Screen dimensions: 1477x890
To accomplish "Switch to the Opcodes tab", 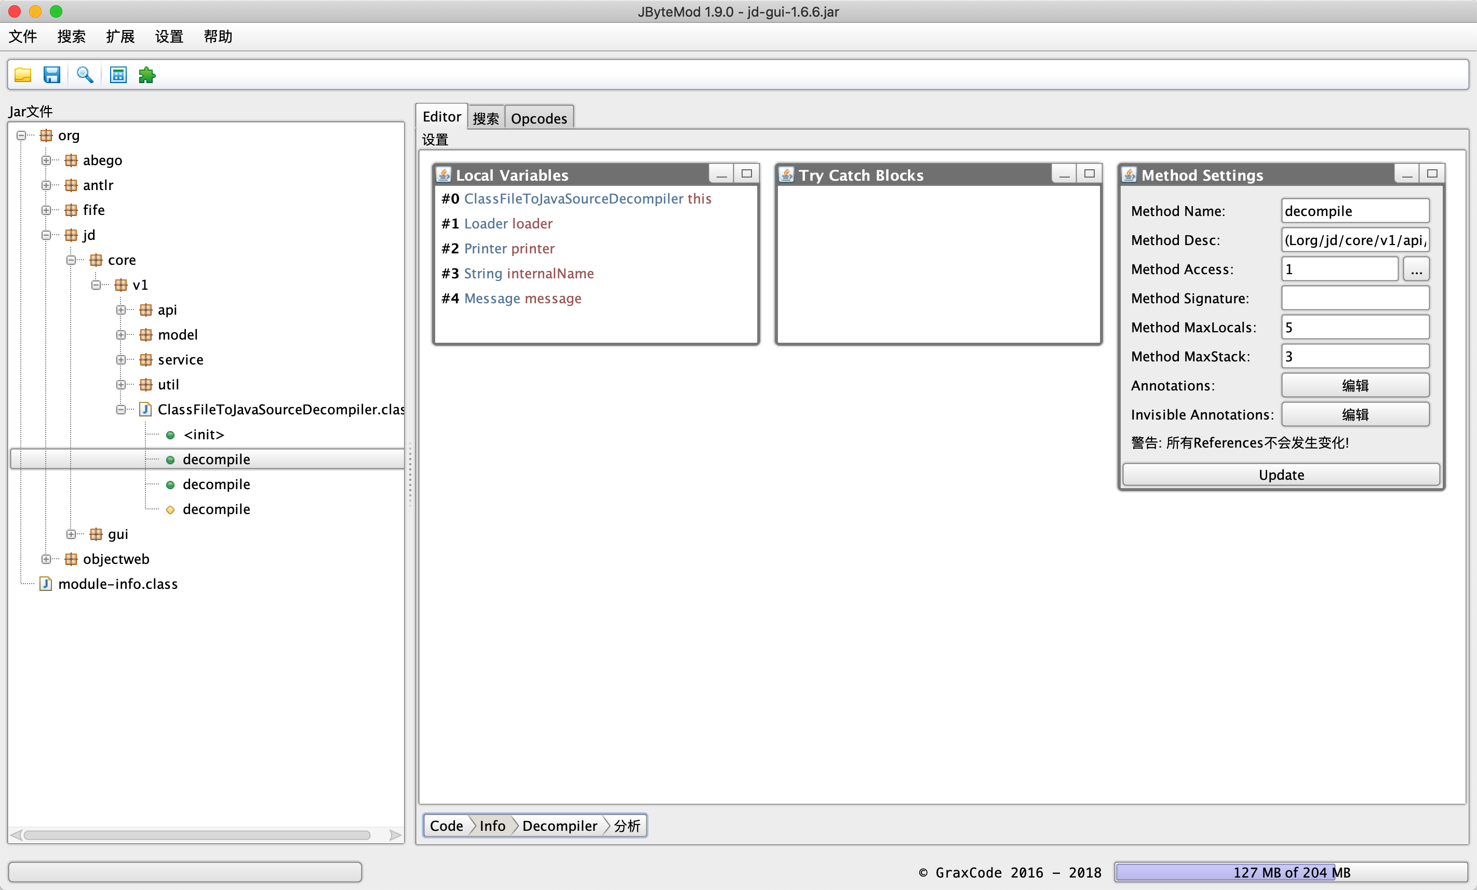I will [539, 117].
